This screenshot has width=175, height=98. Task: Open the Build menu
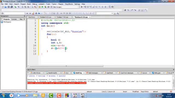click(29, 4)
